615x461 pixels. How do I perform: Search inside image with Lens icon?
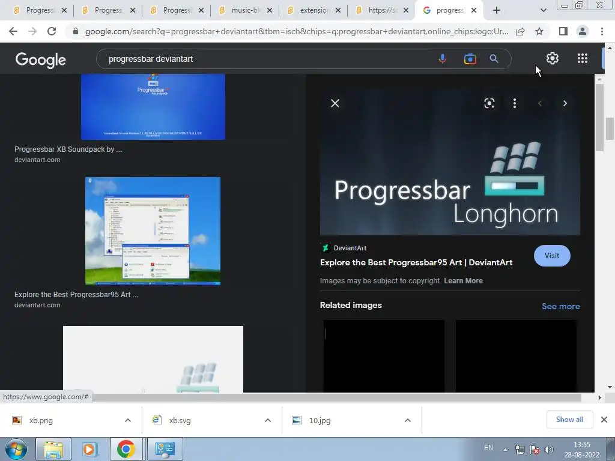(x=489, y=103)
